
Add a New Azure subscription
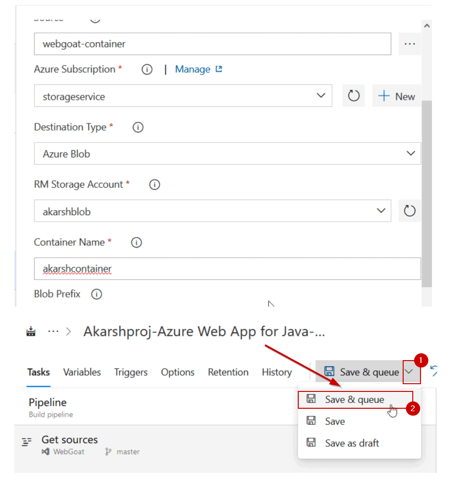tap(397, 96)
